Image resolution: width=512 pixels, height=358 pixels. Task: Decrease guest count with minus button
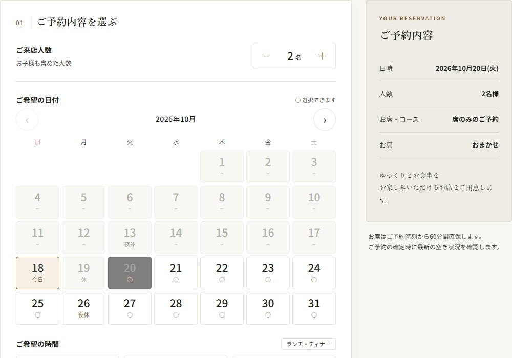click(x=266, y=56)
